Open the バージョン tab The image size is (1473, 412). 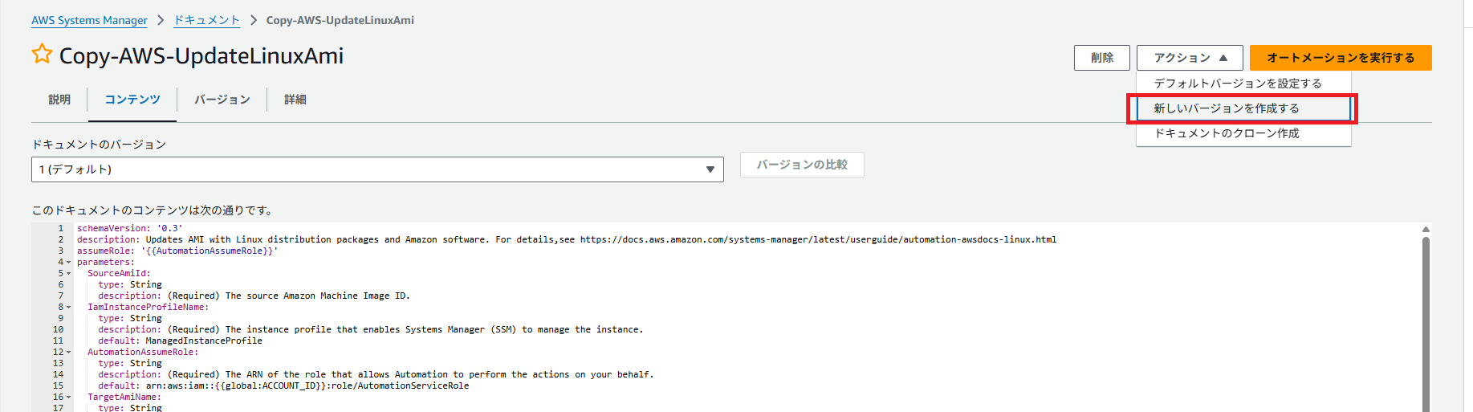222,100
